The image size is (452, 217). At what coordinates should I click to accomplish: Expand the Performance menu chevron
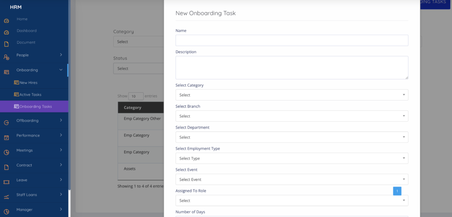pos(61,135)
